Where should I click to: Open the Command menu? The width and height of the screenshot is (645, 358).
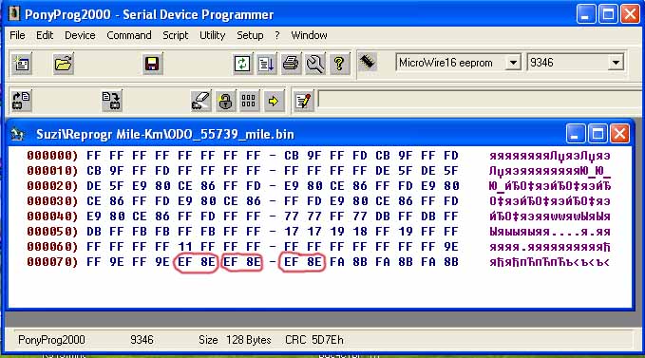(129, 35)
